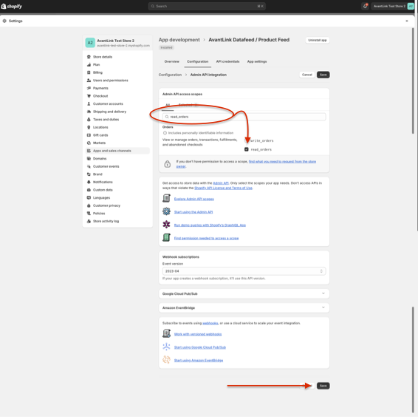Click the Apps and sales channels icon
This screenshot has height=419, width=418.
point(89,151)
